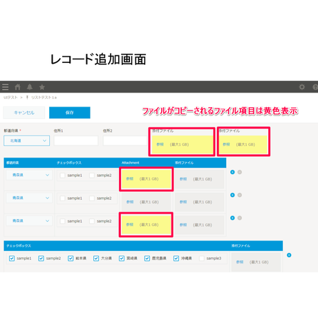Check sample1 in the second subtable row
The image size is (318, 318).
point(62,198)
